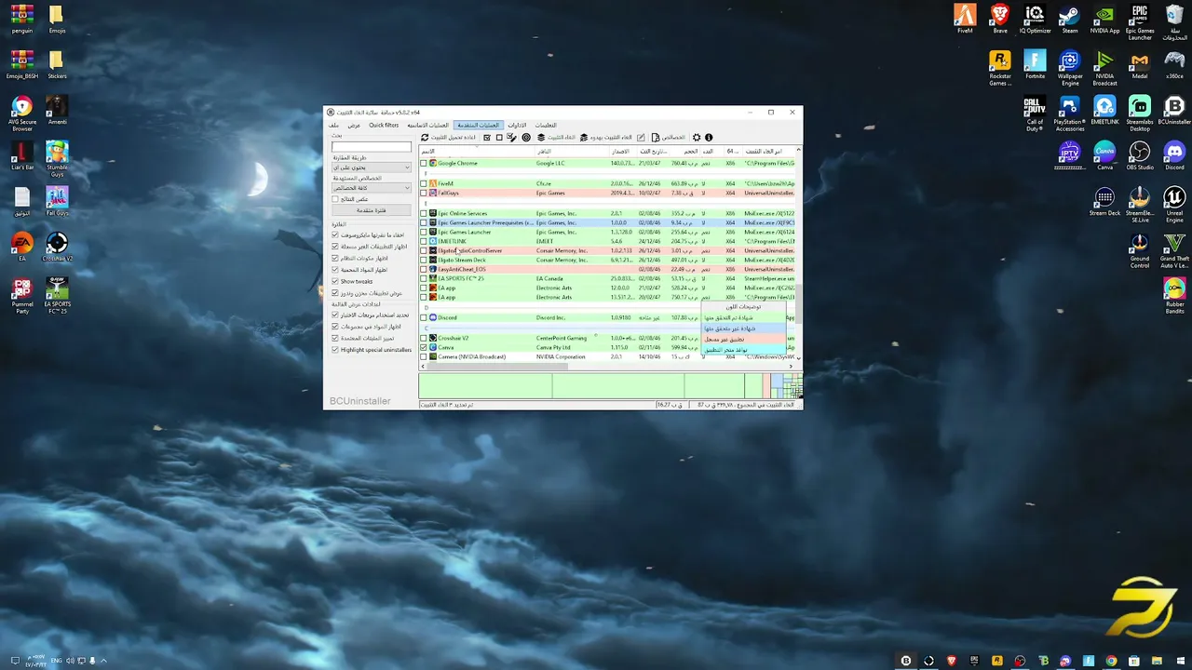Click the uncheck-all empty box toolbar icon
1192x670 pixels.
point(499,138)
